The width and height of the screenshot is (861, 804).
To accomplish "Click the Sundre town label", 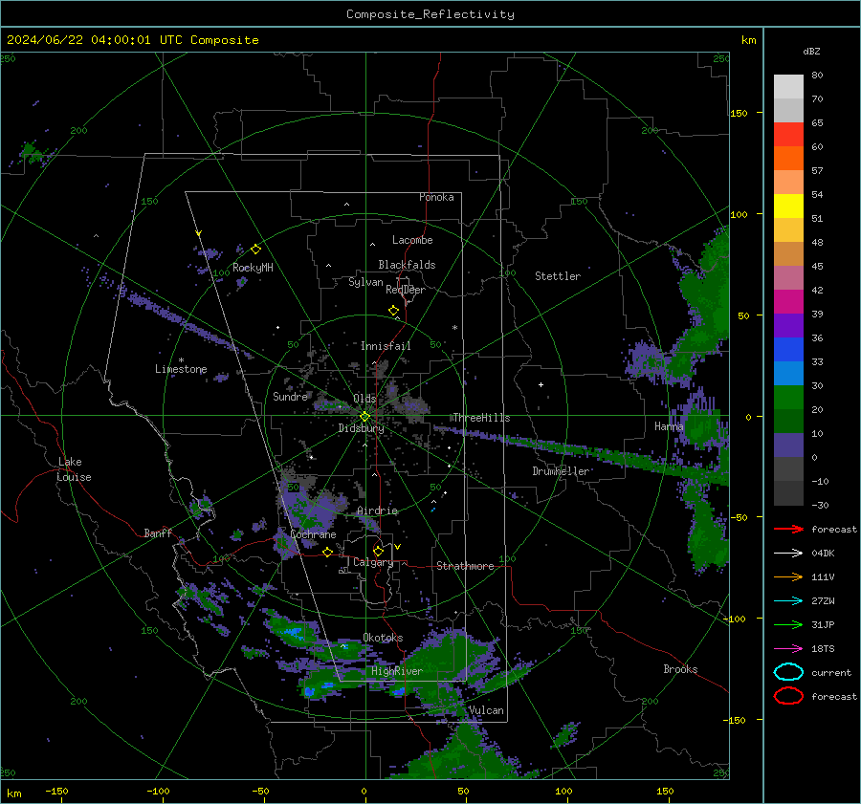I will coord(290,396).
